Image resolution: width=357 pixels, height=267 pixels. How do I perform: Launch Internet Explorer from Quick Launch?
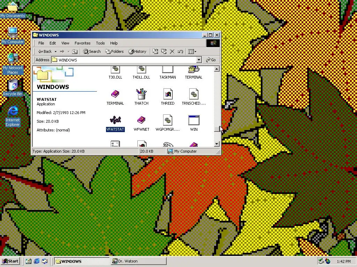point(36,261)
